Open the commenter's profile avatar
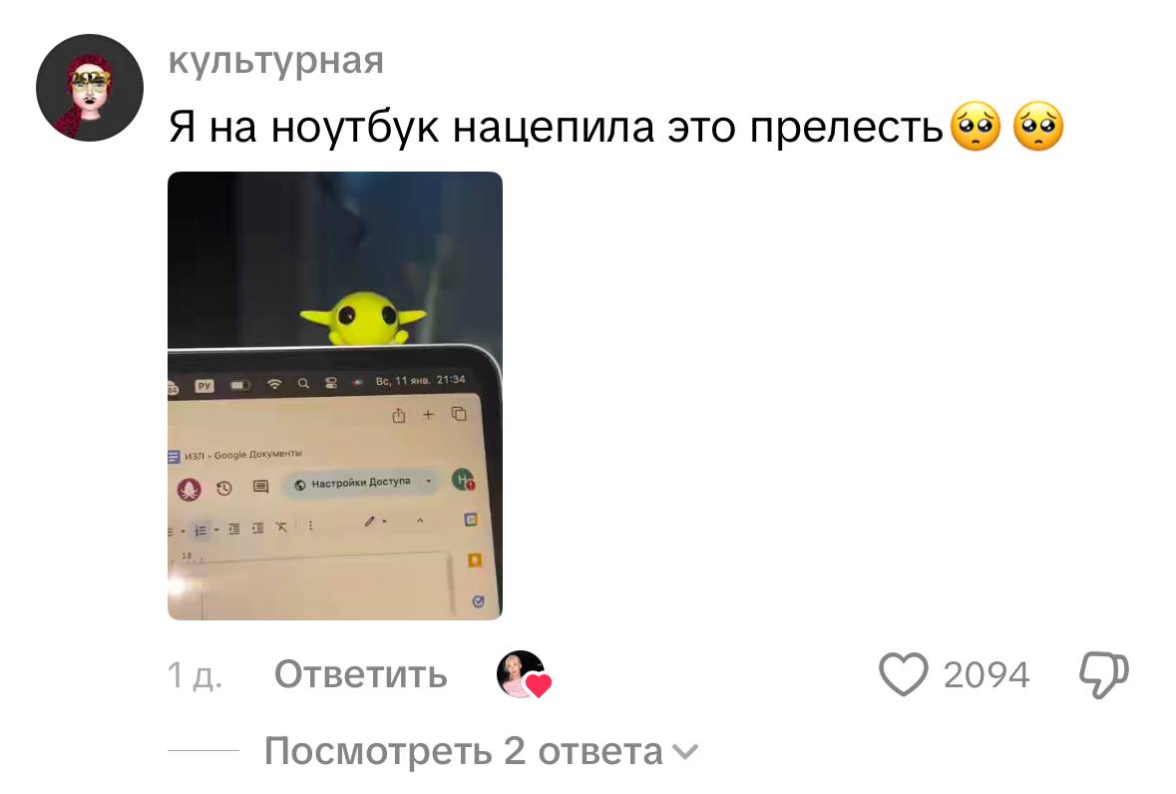Screen dimensions: 1176x794 [x=90, y=88]
